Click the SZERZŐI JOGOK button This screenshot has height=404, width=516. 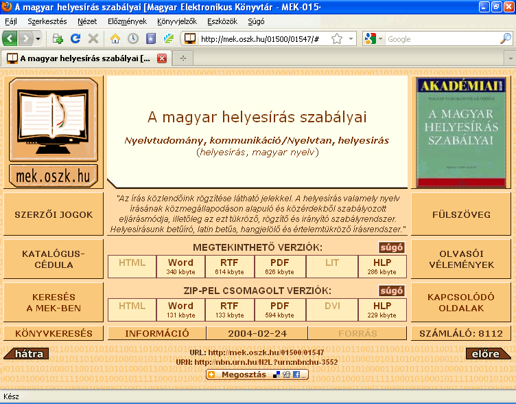54,214
